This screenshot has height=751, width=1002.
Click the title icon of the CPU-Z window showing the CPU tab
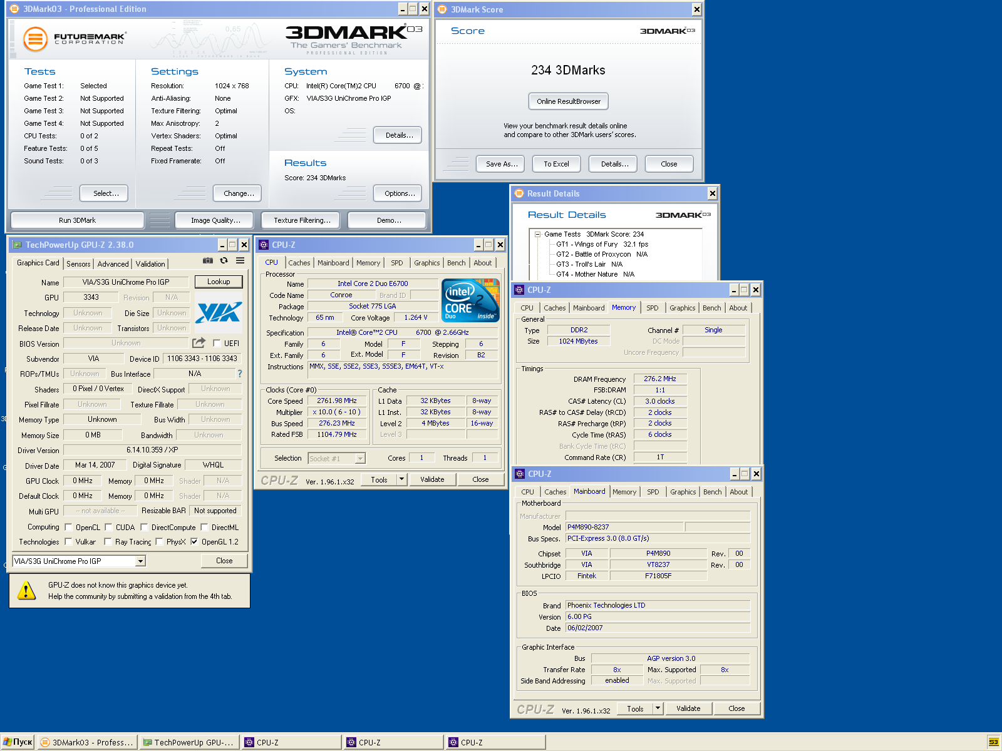(x=263, y=245)
